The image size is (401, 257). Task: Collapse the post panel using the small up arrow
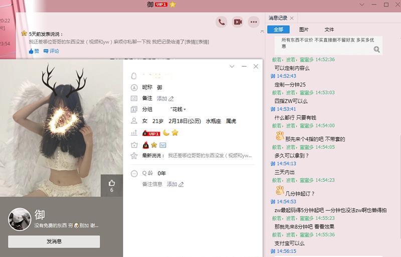click(262, 31)
